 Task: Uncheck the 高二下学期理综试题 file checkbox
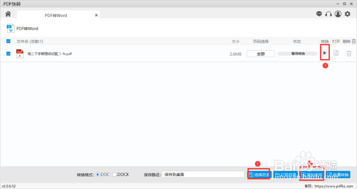(9, 53)
